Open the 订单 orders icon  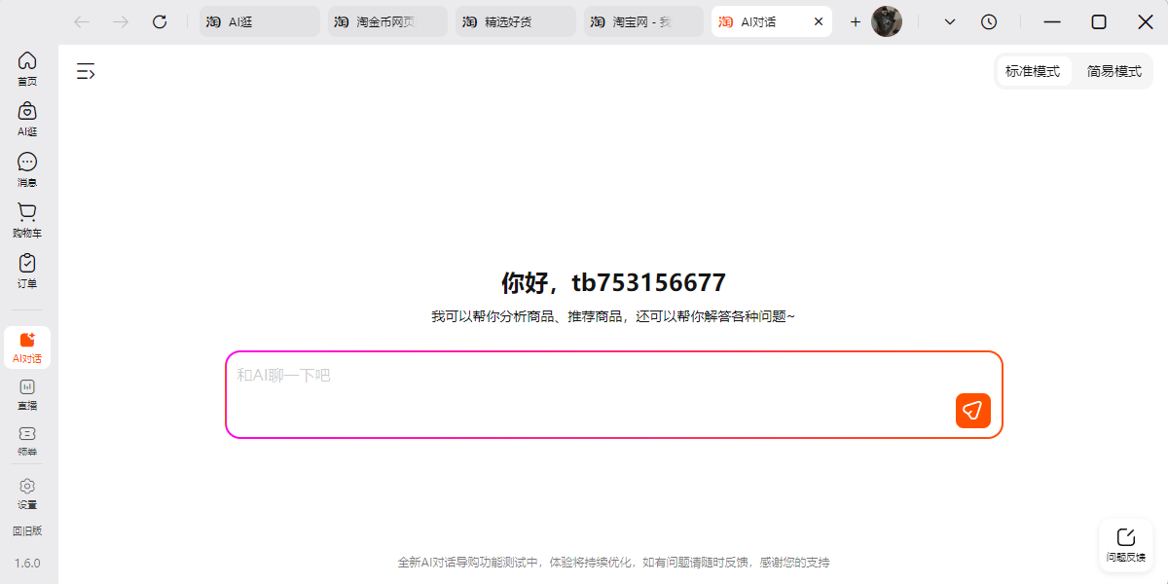point(27,271)
